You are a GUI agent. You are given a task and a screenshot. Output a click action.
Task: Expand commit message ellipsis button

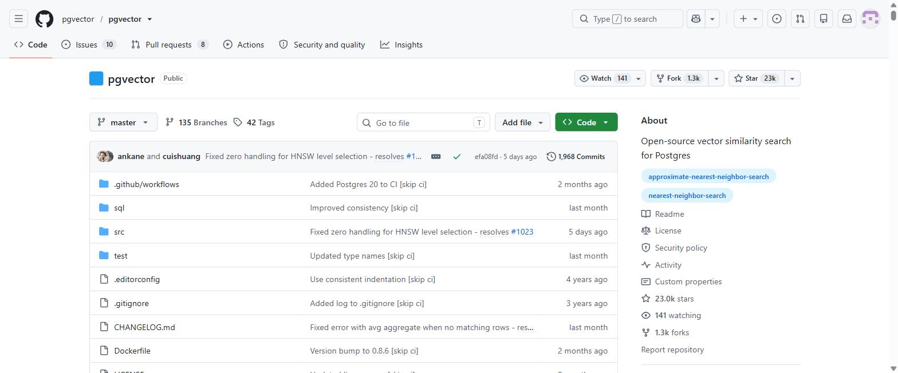pyautogui.click(x=436, y=156)
